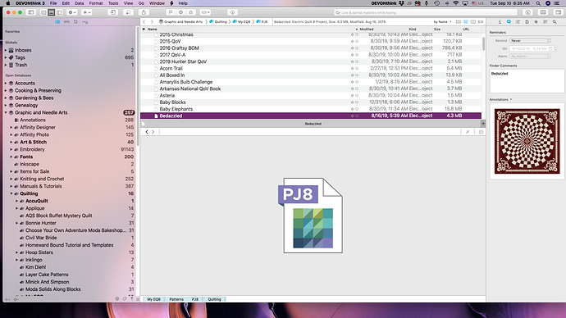Click the Patterns tag at bottom
The height and width of the screenshot is (318, 566).
[176, 299]
